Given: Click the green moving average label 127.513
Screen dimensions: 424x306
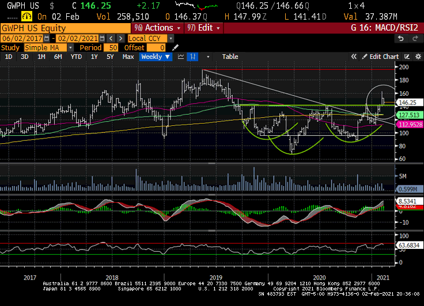Looking at the screenshot, I should 409,115.
